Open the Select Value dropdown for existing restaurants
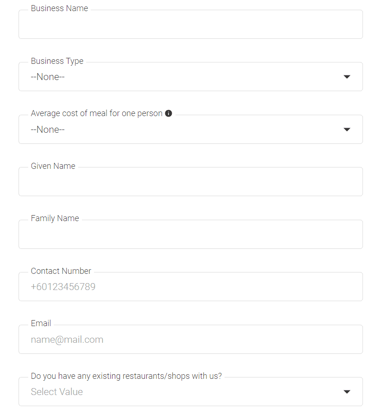Viewport: 375px width, 414px height. [x=191, y=391]
